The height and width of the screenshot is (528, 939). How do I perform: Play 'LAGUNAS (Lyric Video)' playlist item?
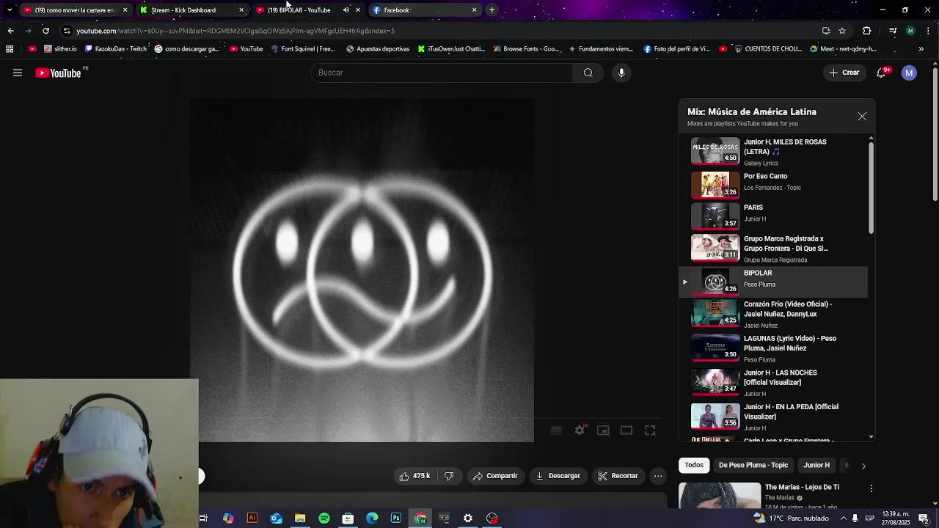click(773, 348)
